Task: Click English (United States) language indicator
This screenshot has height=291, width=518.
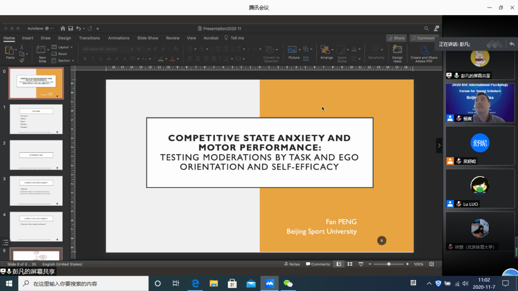Action: (x=62, y=264)
